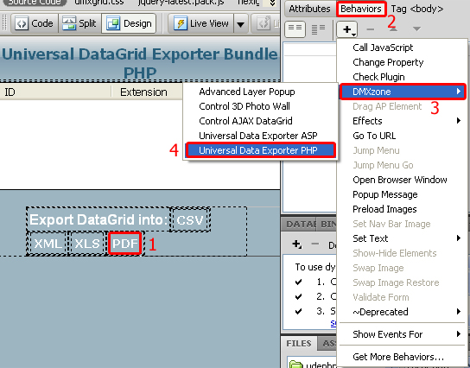
Task: Move event value down arrow icon
Action: (x=416, y=29)
